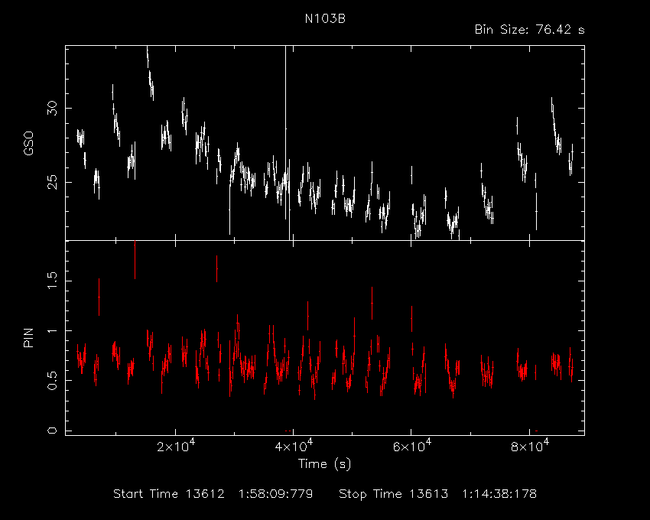Click the PIN axis tick value 1
650x520 pixels.
[x=52, y=330]
